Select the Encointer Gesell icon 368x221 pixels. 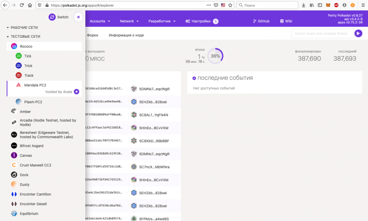[x=14, y=204]
